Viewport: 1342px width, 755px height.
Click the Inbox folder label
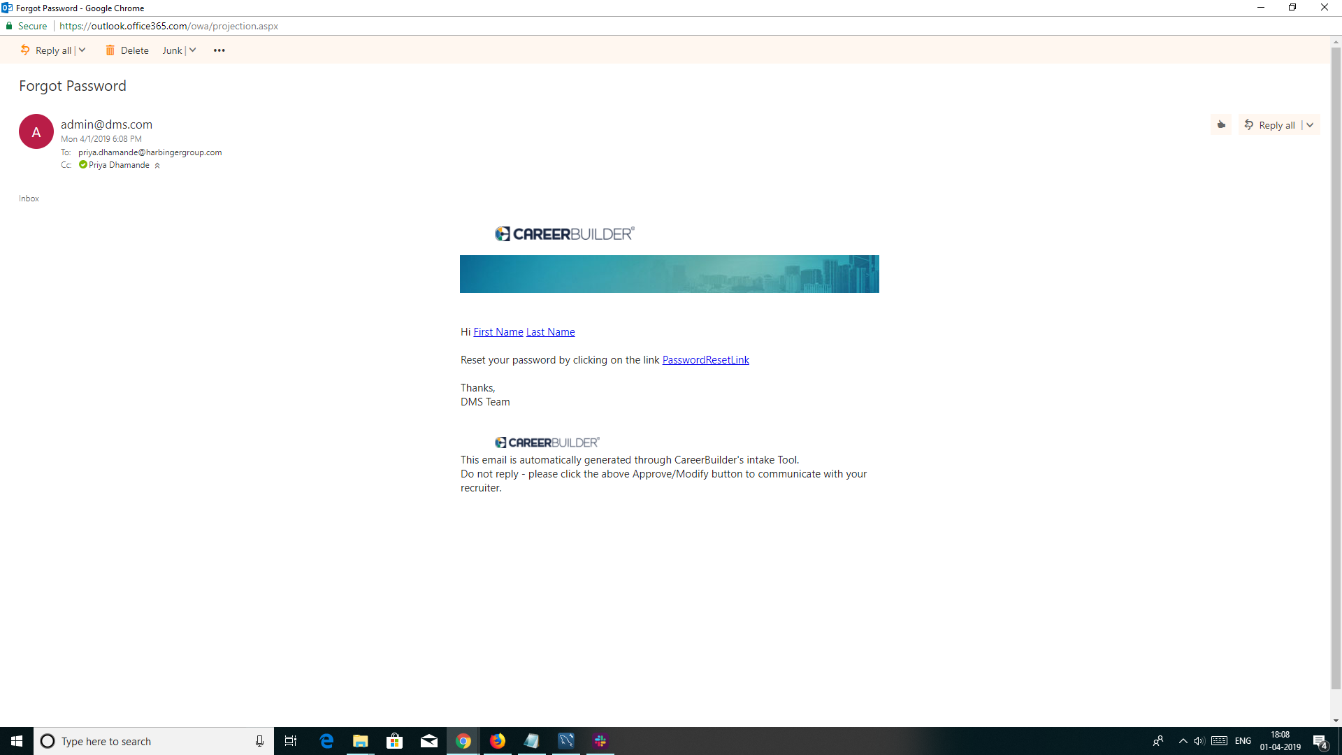(28, 198)
